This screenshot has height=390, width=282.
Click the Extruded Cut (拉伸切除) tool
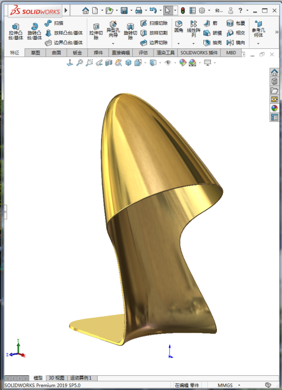click(x=96, y=32)
